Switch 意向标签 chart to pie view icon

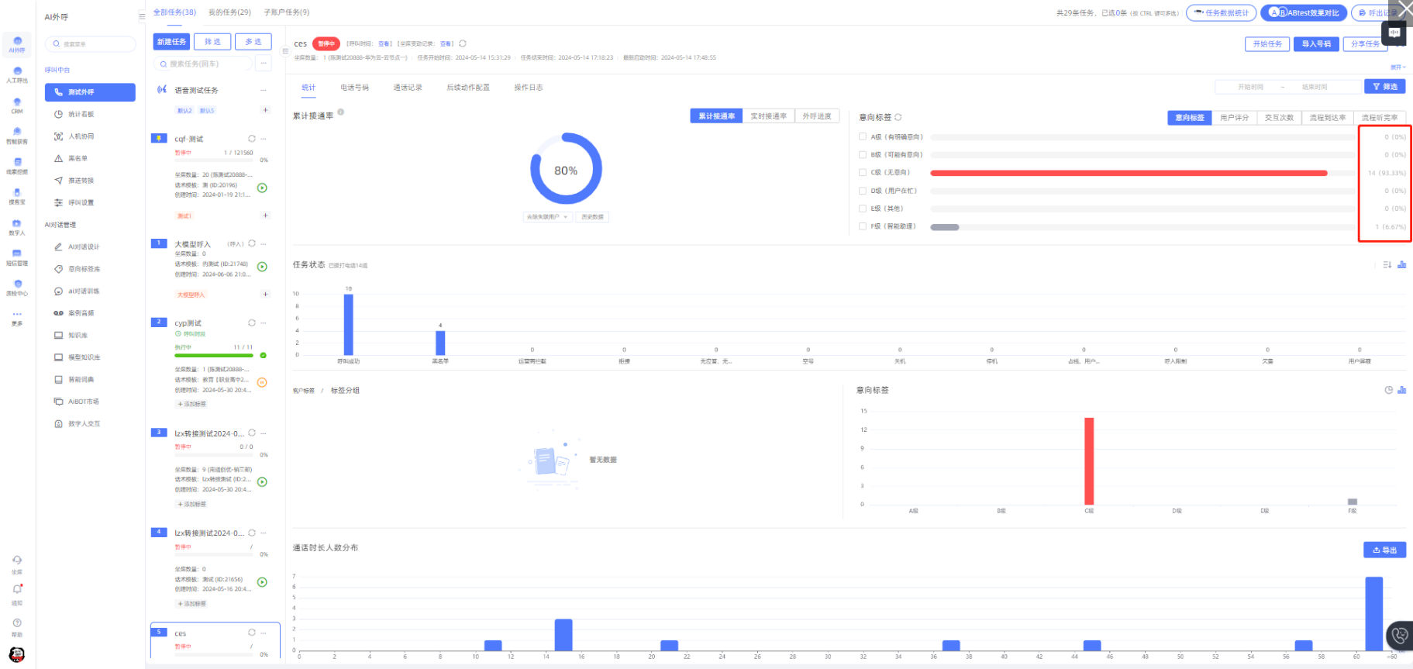pyautogui.click(x=1388, y=390)
